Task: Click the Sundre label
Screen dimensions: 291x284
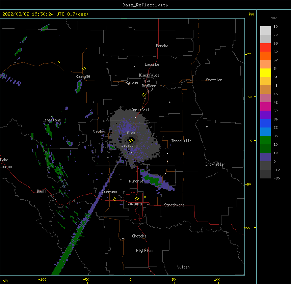Action: (99, 132)
